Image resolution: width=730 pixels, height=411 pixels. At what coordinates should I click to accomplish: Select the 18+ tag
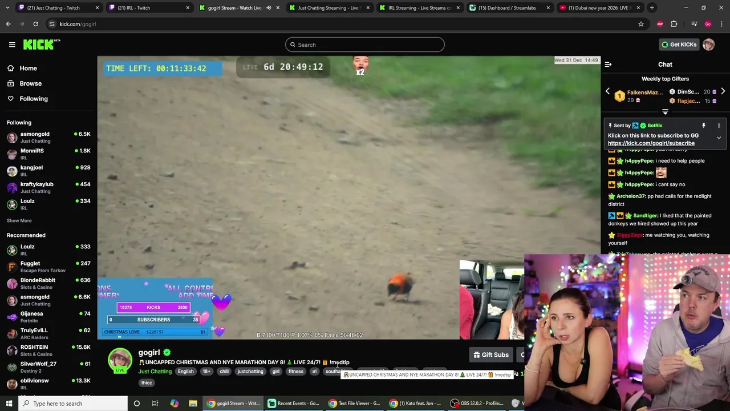tap(206, 372)
